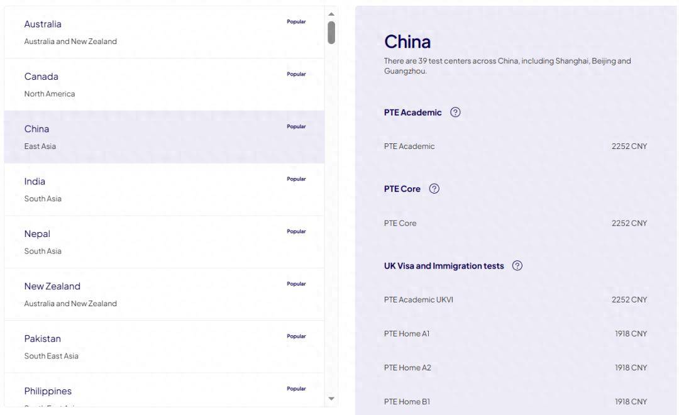Click the PTE Home A1 price 1918 CNY

(631, 333)
